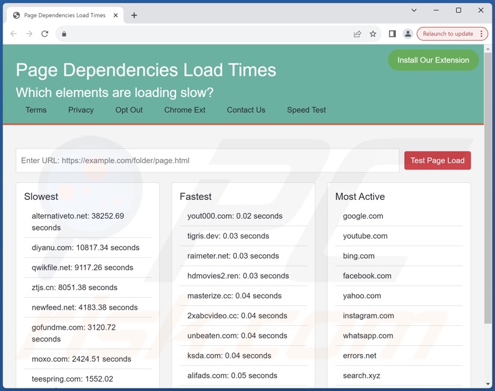Click masterize.cc: 0.04 seconds entry
This screenshot has width=495, height=391.
pyautogui.click(x=234, y=296)
